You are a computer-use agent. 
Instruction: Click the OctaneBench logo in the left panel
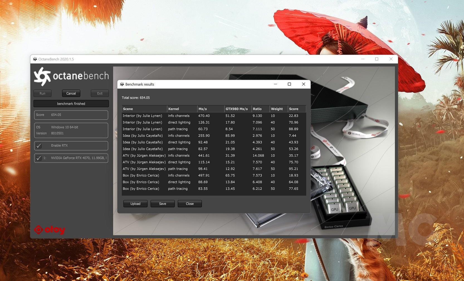(x=71, y=76)
